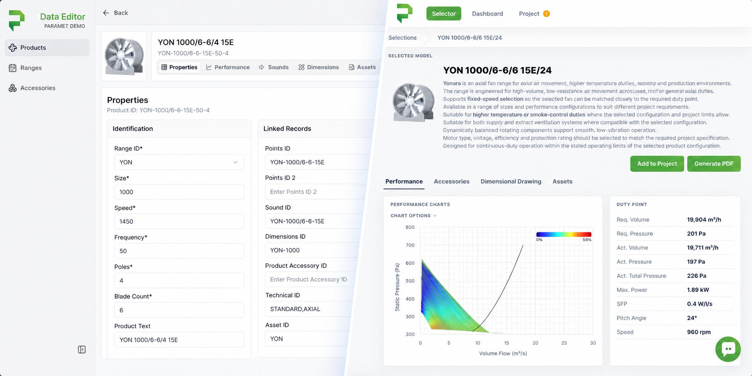Screen dimensions: 752x376
Task: Click the Pitch Angle value 24°
Action: [x=692, y=318]
